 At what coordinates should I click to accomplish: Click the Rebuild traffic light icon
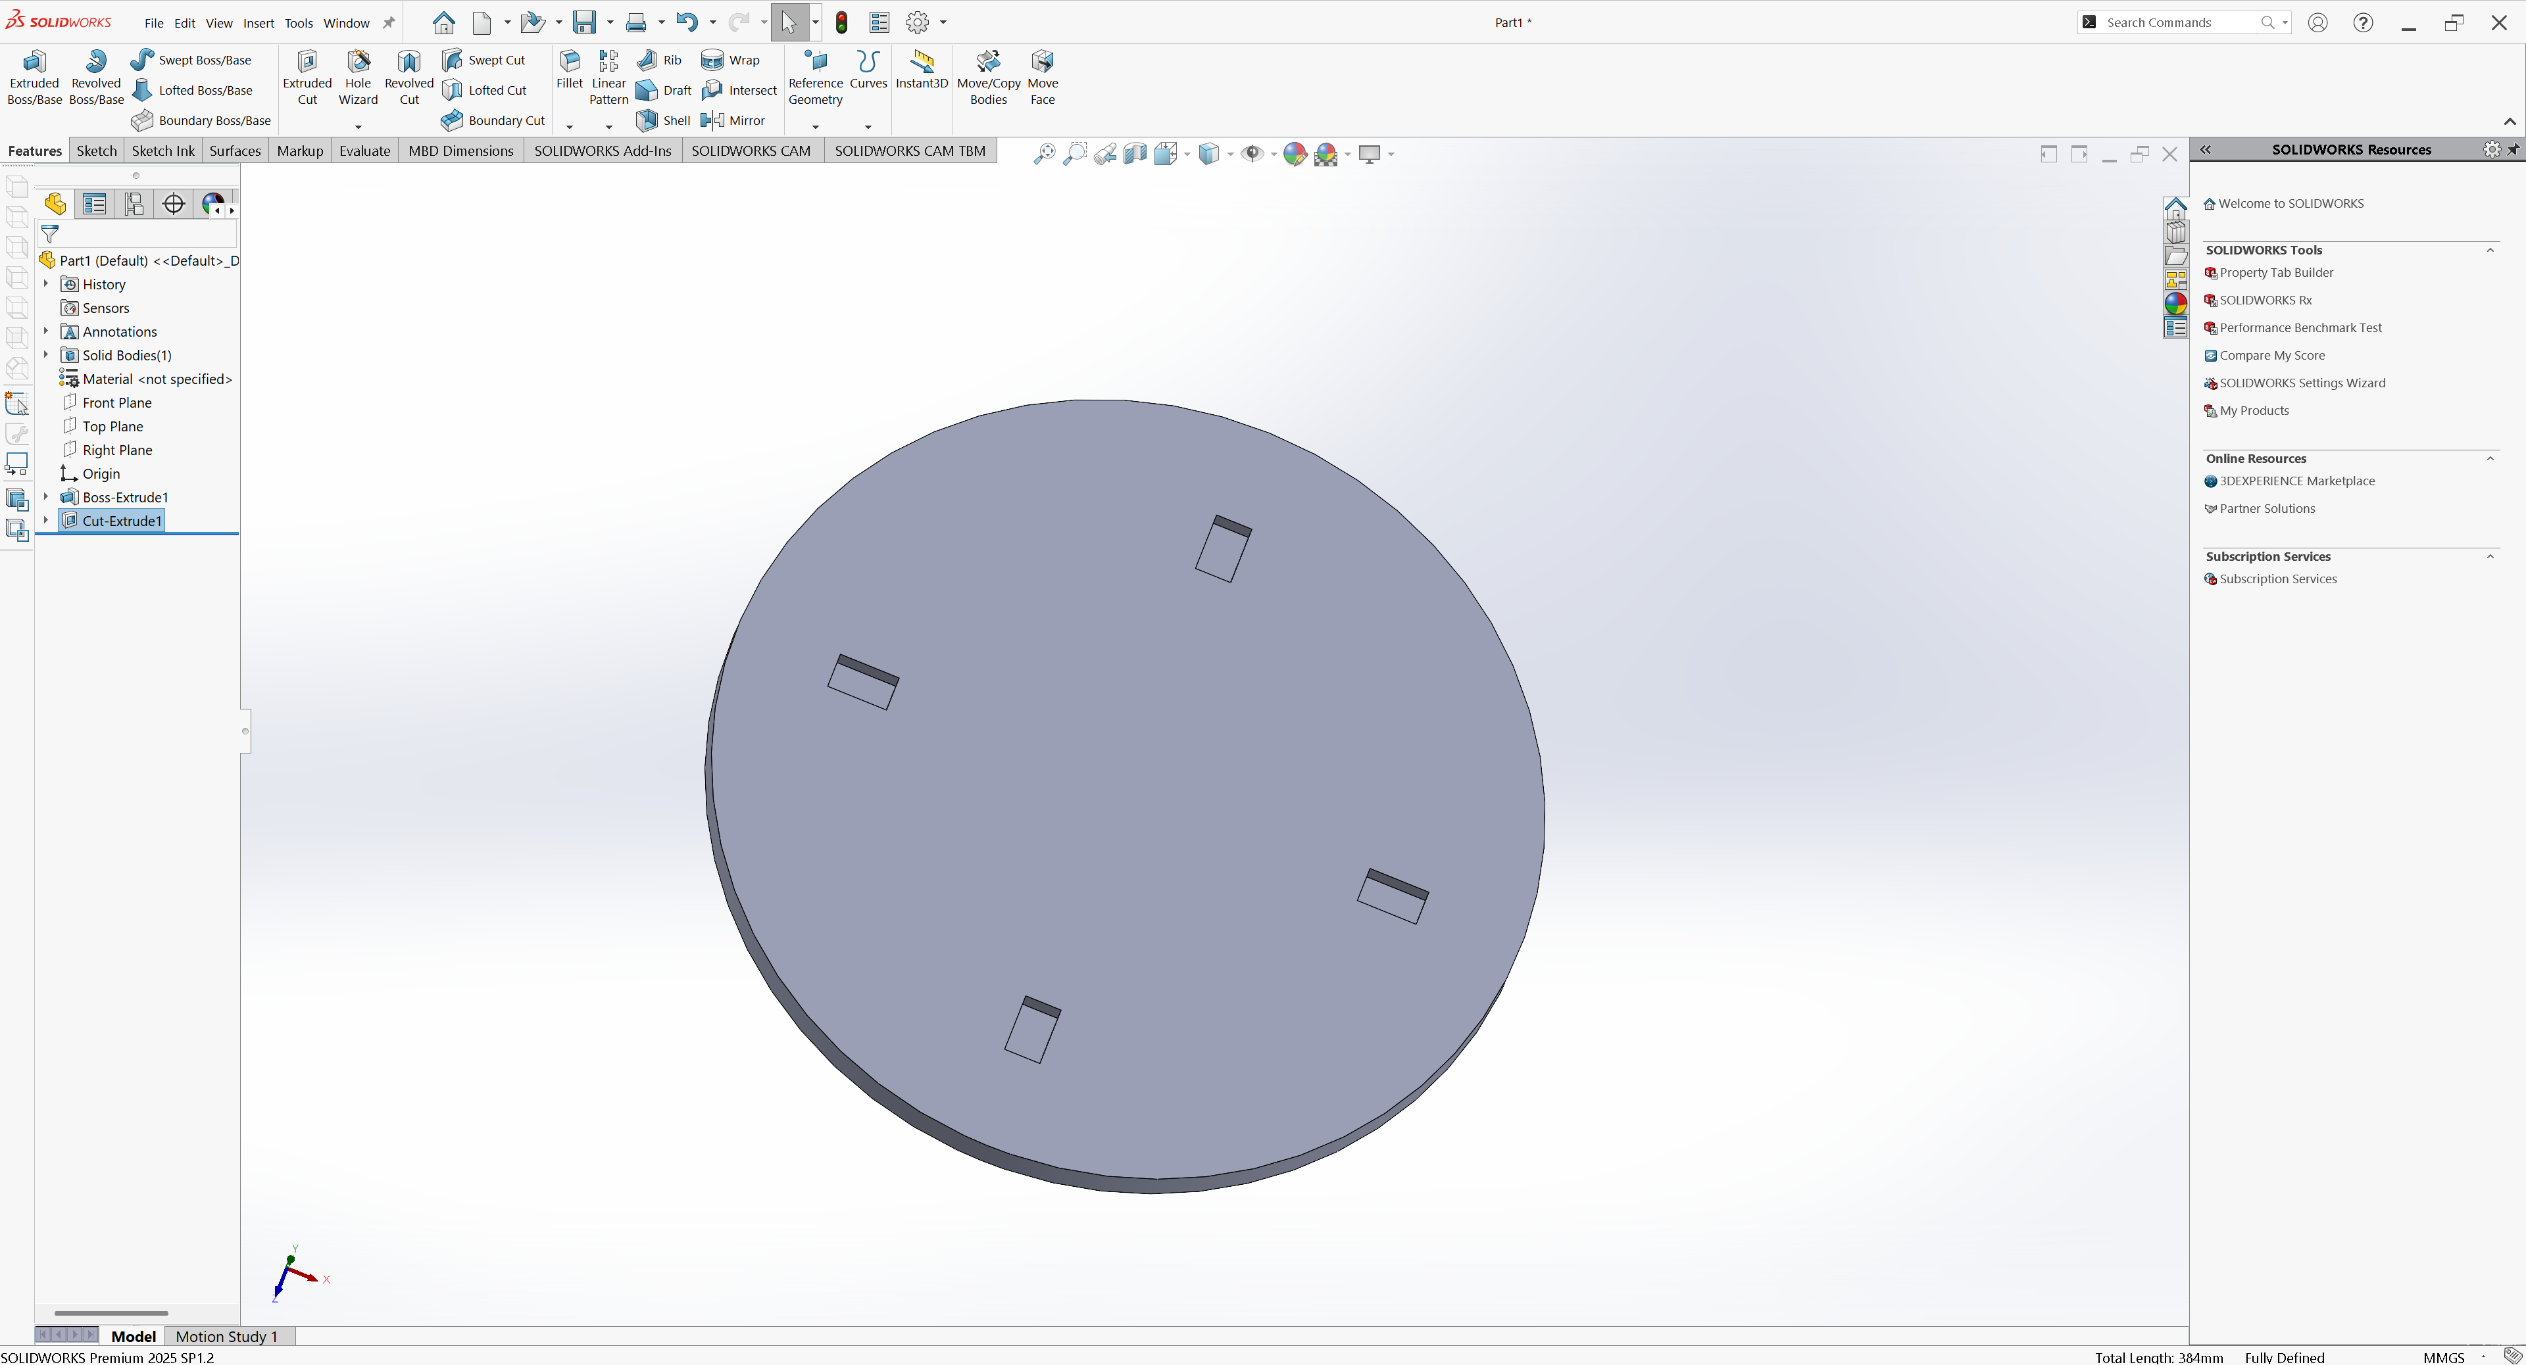tap(841, 22)
